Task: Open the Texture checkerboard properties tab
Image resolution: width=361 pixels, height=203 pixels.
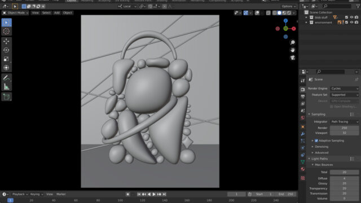Action: (303, 178)
